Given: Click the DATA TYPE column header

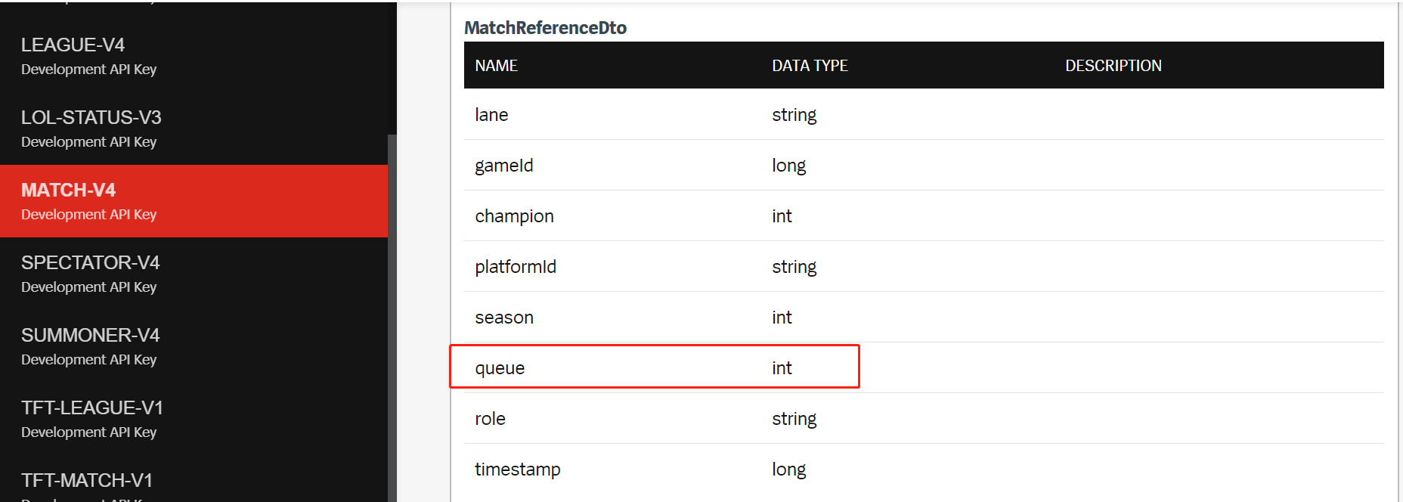Looking at the screenshot, I should [x=810, y=65].
